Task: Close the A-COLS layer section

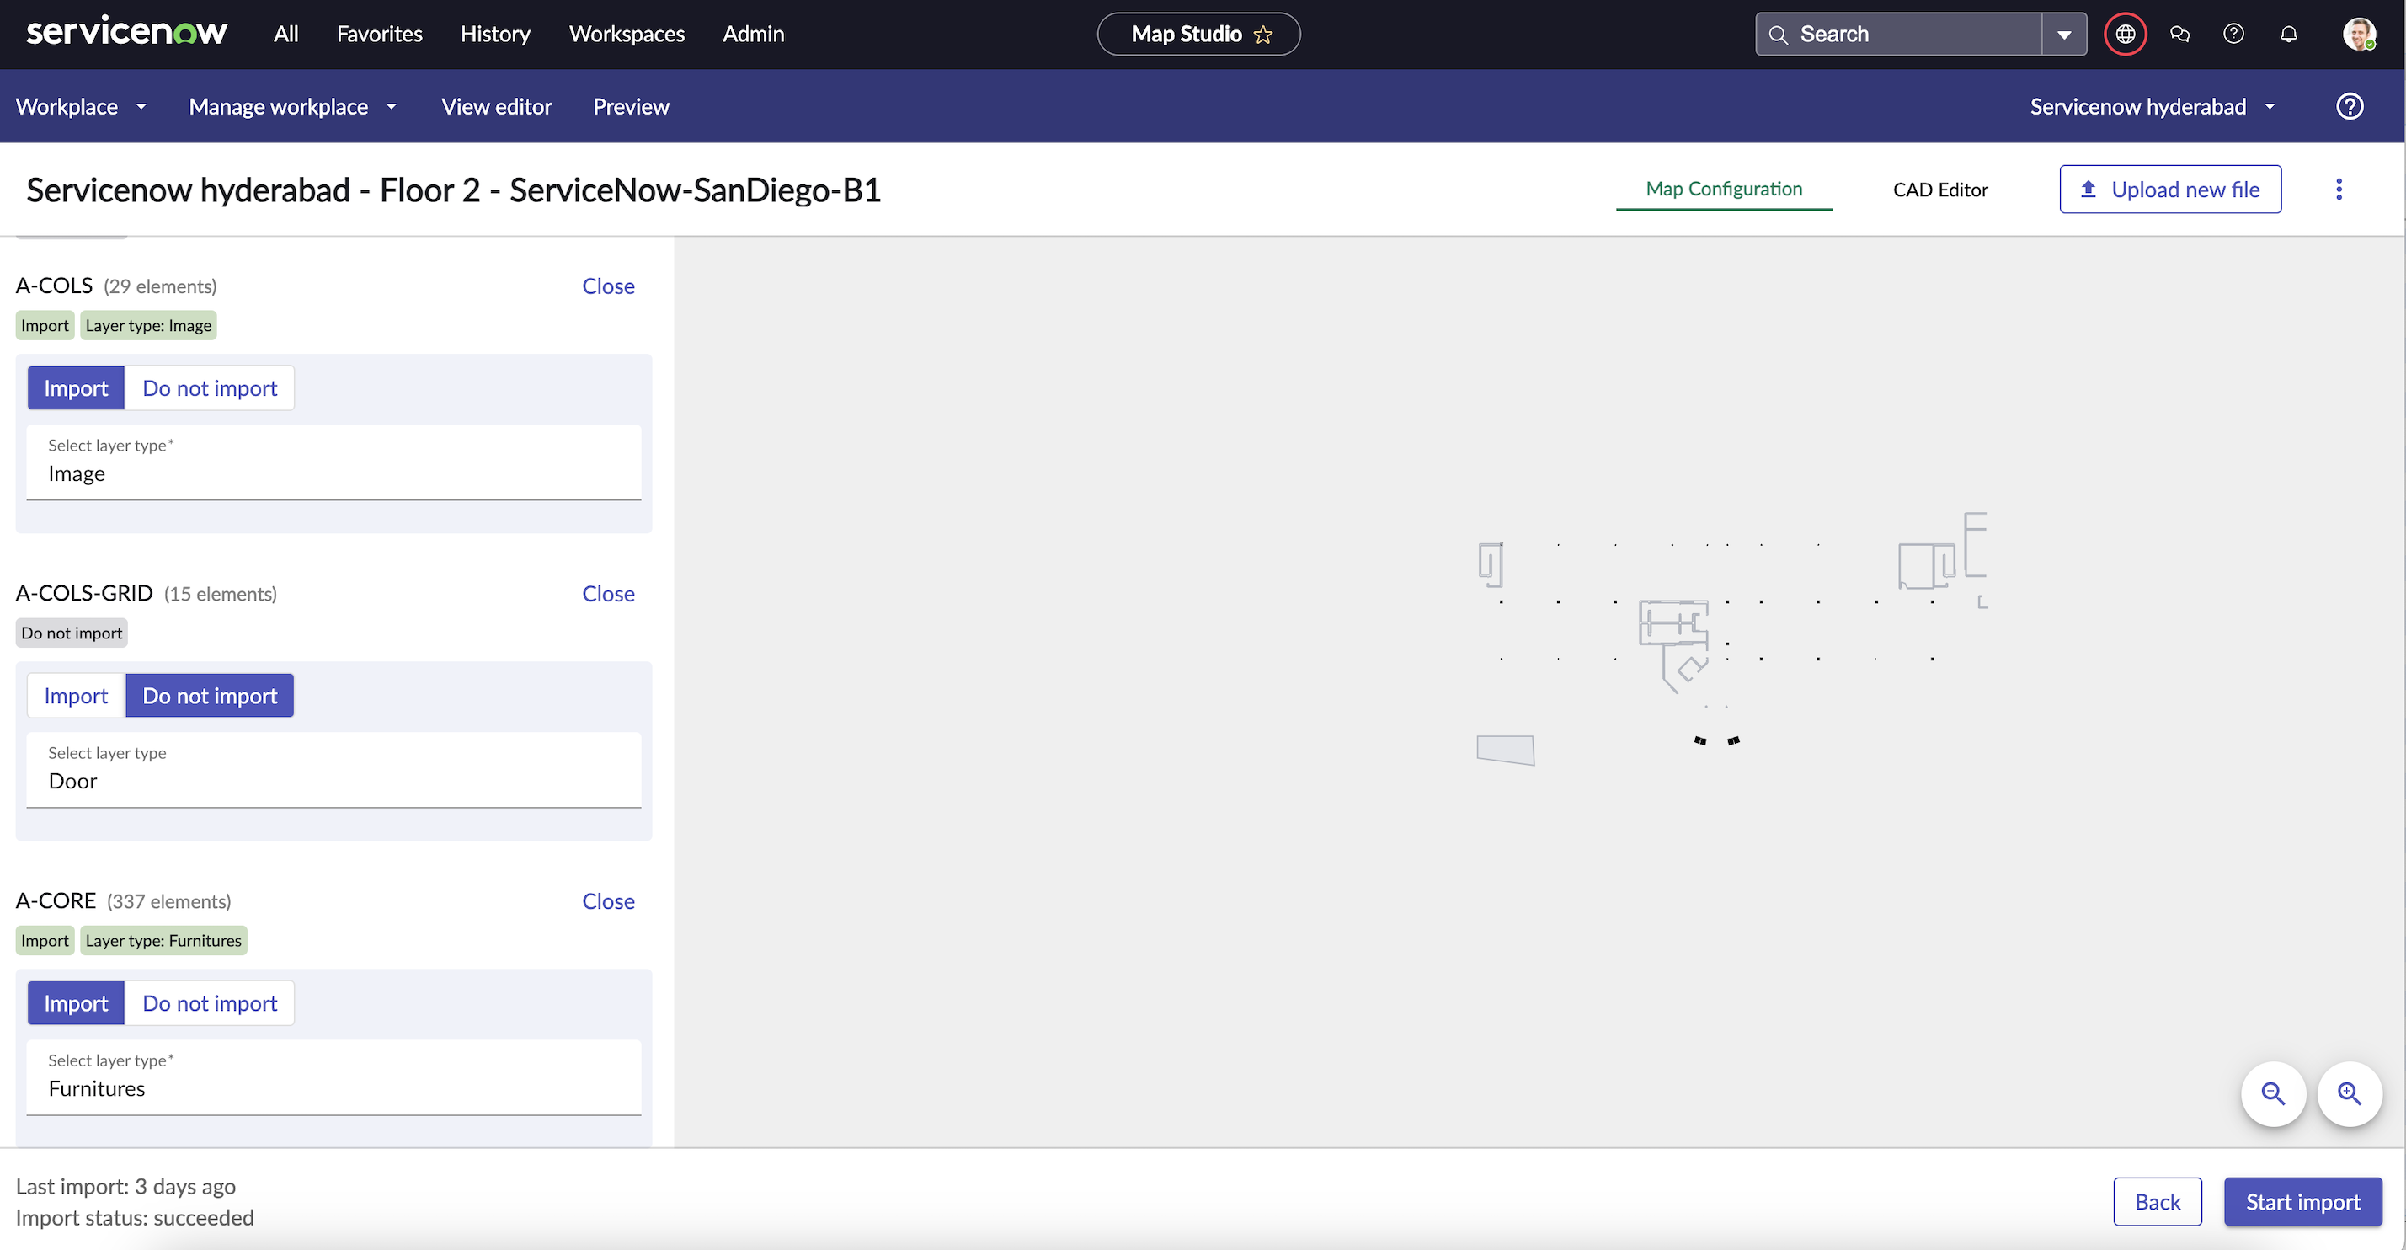Action: point(608,286)
